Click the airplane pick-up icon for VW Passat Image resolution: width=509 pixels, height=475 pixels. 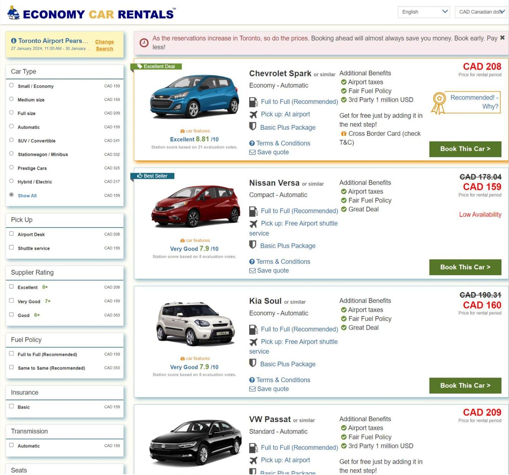click(253, 461)
